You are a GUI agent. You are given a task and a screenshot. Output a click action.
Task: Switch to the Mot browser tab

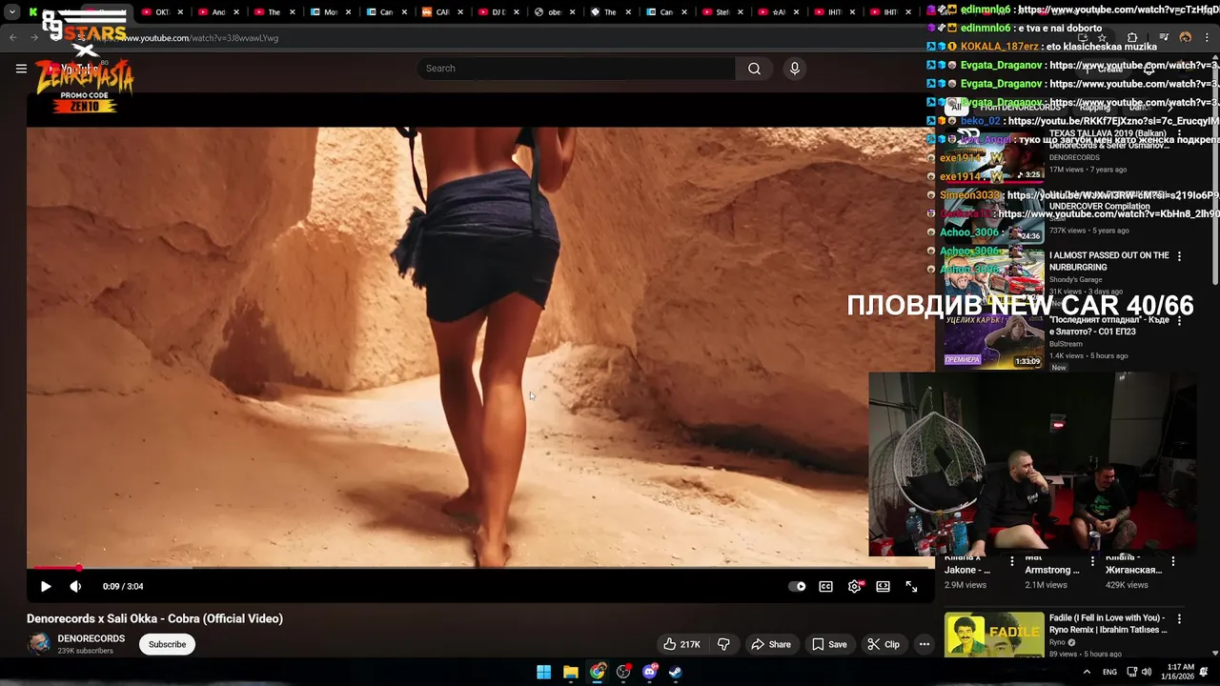point(330,12)
